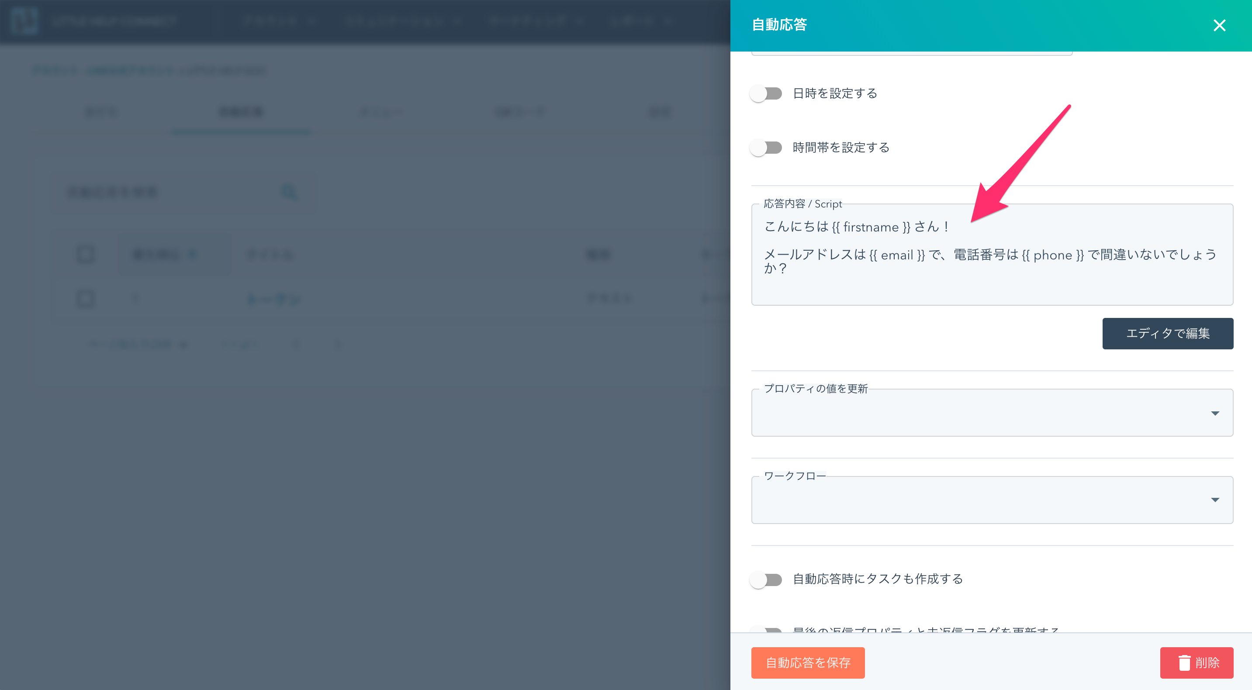Click the Little Help Connect logo

pyautogui.click(x=24, y=21)
